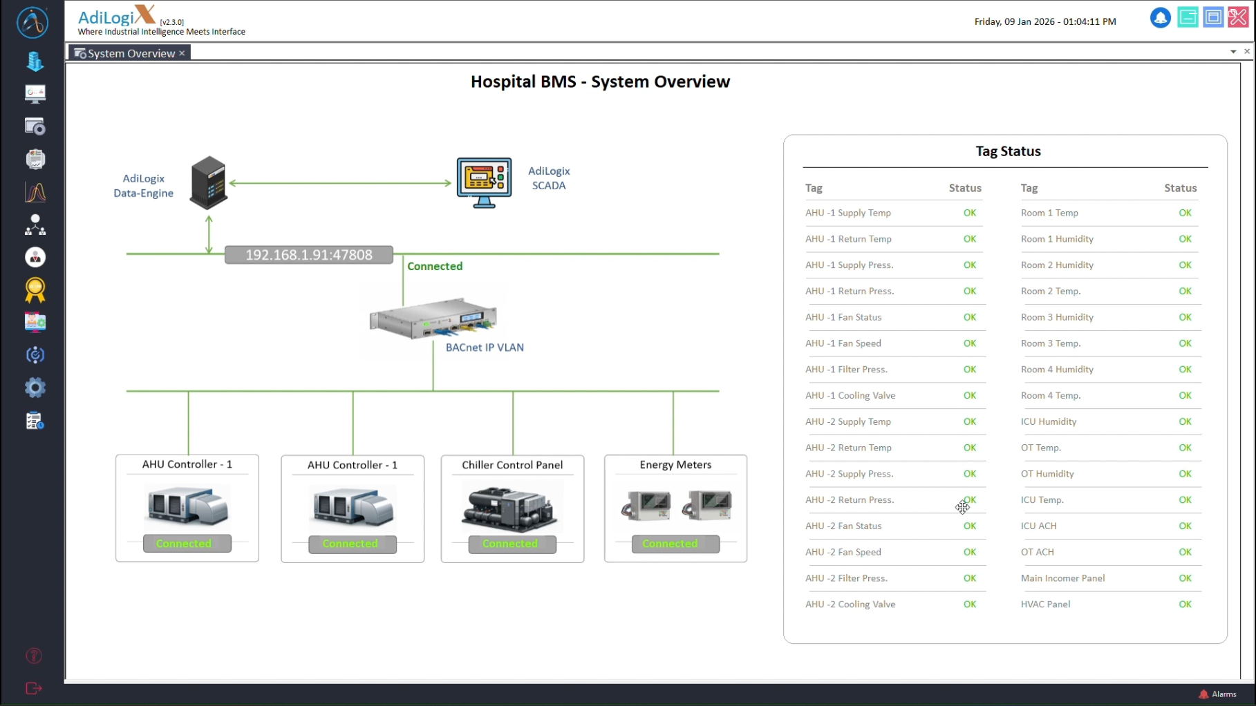1256x706 pixels.
Task: Open the report document icon in sidebar
Action: [x=35, y=159]
